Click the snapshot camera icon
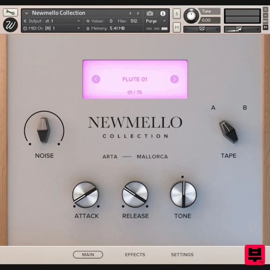 [150, 13]
